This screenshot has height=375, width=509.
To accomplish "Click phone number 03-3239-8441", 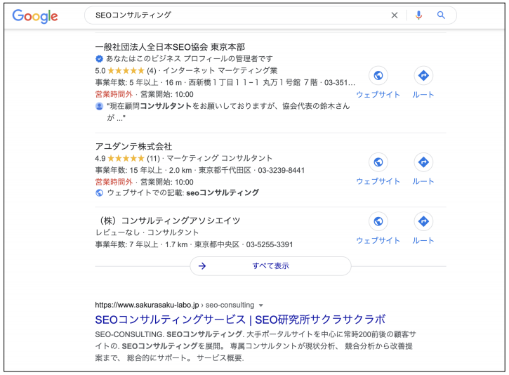I will click(x=281, y=171).
